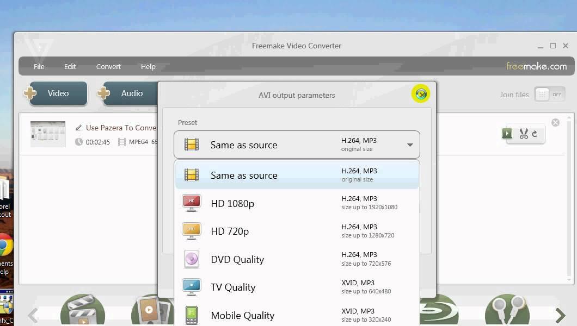
Task: Remove the video file from the list
Action: tap(556, 123)
